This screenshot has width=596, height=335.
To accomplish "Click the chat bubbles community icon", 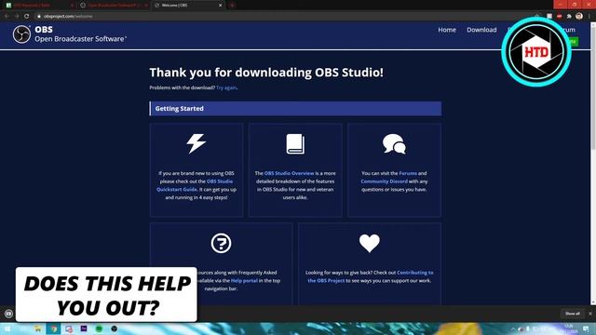I will (394, 144).
